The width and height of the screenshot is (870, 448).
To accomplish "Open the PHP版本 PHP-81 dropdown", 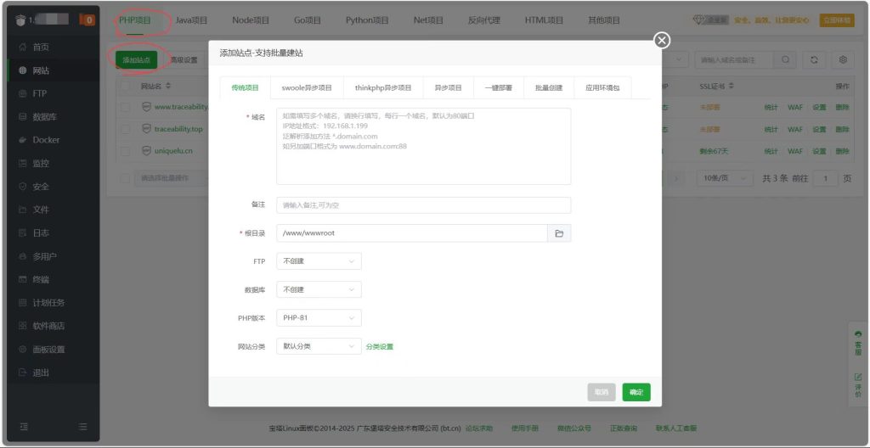I will pyautogui.click(x=319, y=317).
